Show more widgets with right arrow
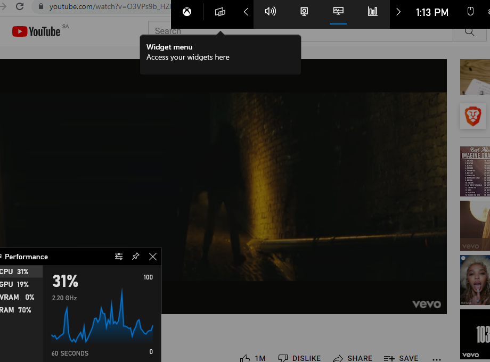Screen dimensions: 490x362 coord(398,12)
